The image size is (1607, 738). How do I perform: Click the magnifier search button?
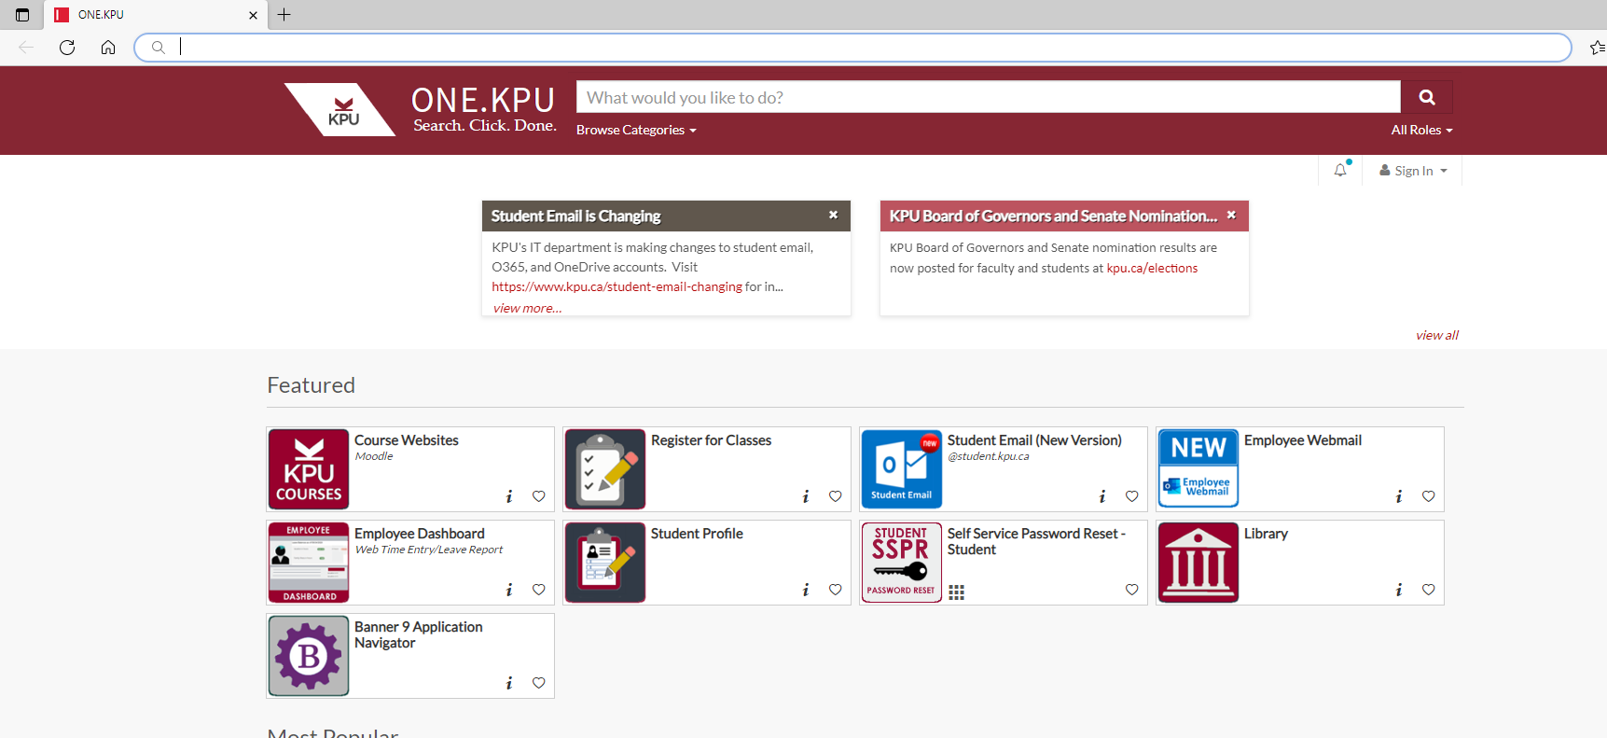coord(1426,97)
